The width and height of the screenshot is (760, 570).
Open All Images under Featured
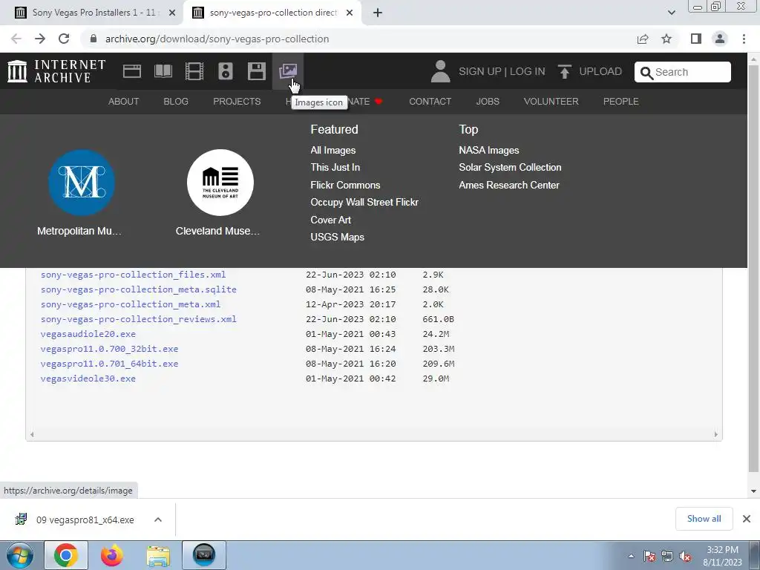333,150
